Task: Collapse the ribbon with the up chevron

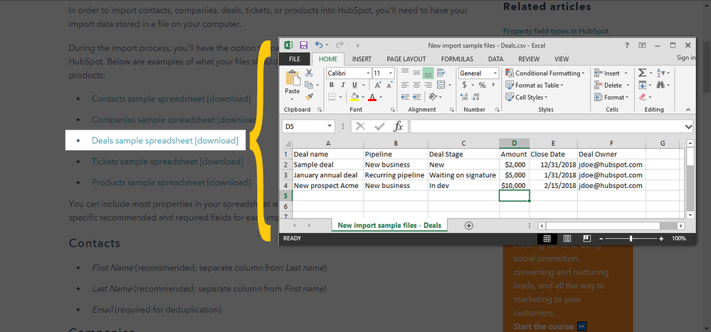Action: tap(688, 110)
